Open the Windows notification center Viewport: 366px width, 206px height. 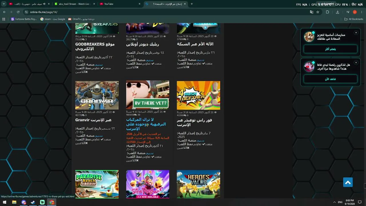click(x=360, y=202)
